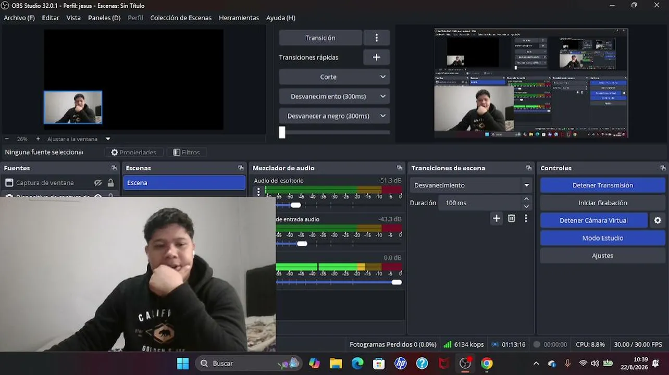Toggle visibility of Captura de ventana source

[98, 183]
